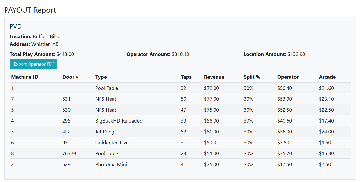
Task: Select the Goldentee Live row
Action: tap(112, 143)
